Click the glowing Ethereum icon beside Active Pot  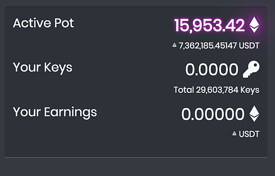[x=254, y=25]
